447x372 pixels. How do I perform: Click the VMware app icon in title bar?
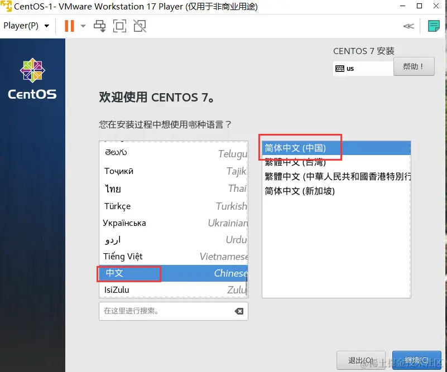click(x=6, y=6)
